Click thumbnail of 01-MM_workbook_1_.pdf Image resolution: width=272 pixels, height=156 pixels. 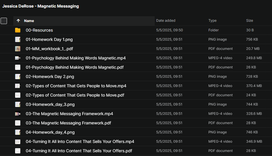click(18, 49)
